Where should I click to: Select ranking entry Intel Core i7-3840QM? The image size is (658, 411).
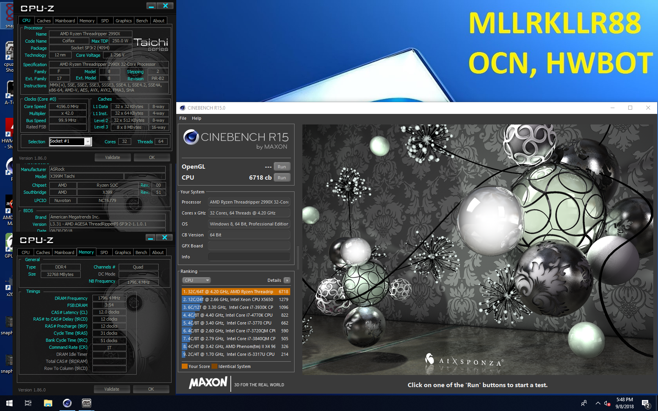click(236, 339)
